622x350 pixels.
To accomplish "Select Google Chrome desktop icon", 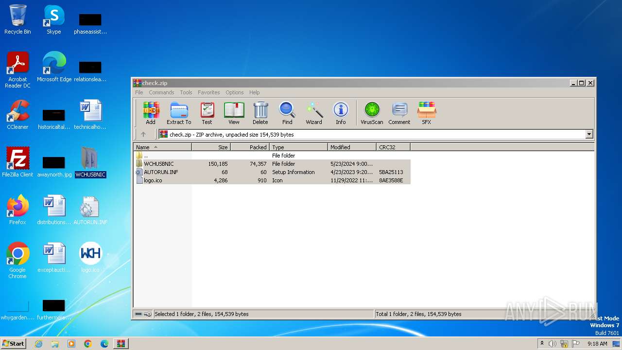I will tap(17, 261).
